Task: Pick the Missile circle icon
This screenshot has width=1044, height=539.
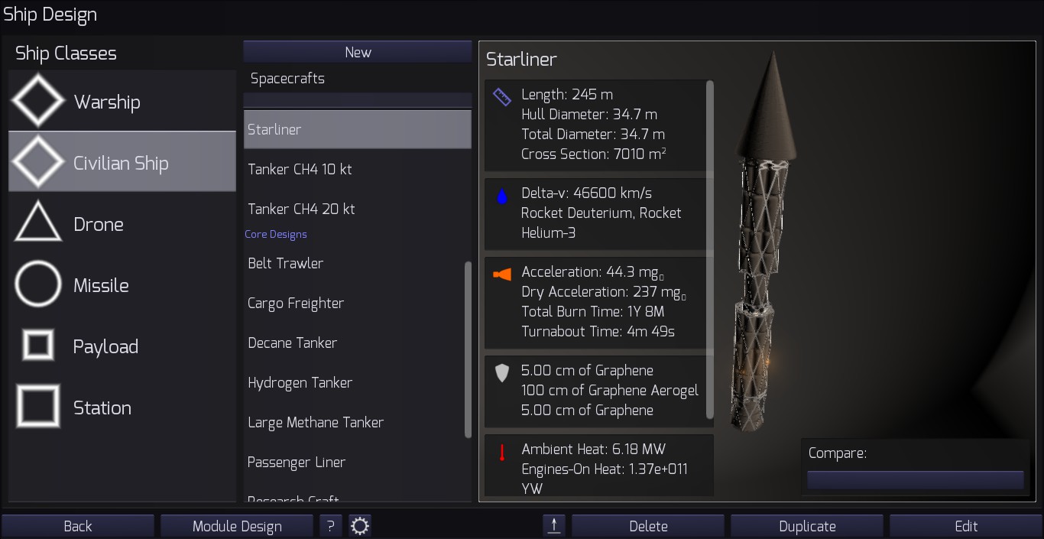Action: pyautogui.click(x=38, y=284)
